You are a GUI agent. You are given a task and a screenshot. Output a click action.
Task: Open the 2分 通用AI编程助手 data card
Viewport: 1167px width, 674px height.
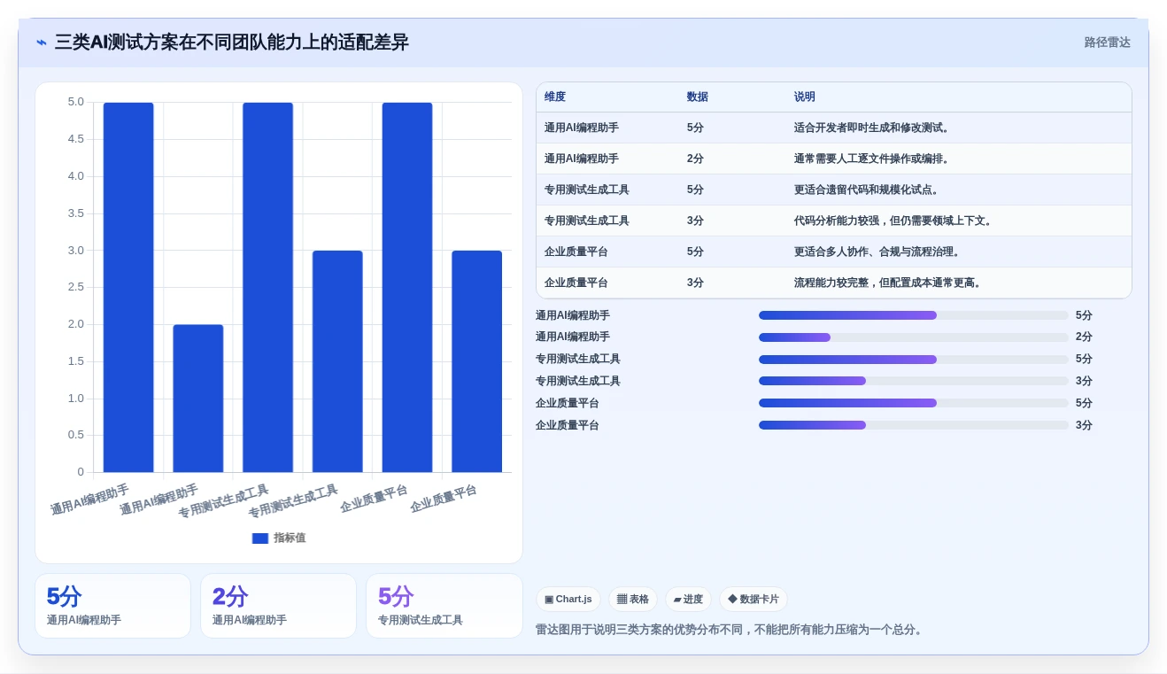point(278,606)
